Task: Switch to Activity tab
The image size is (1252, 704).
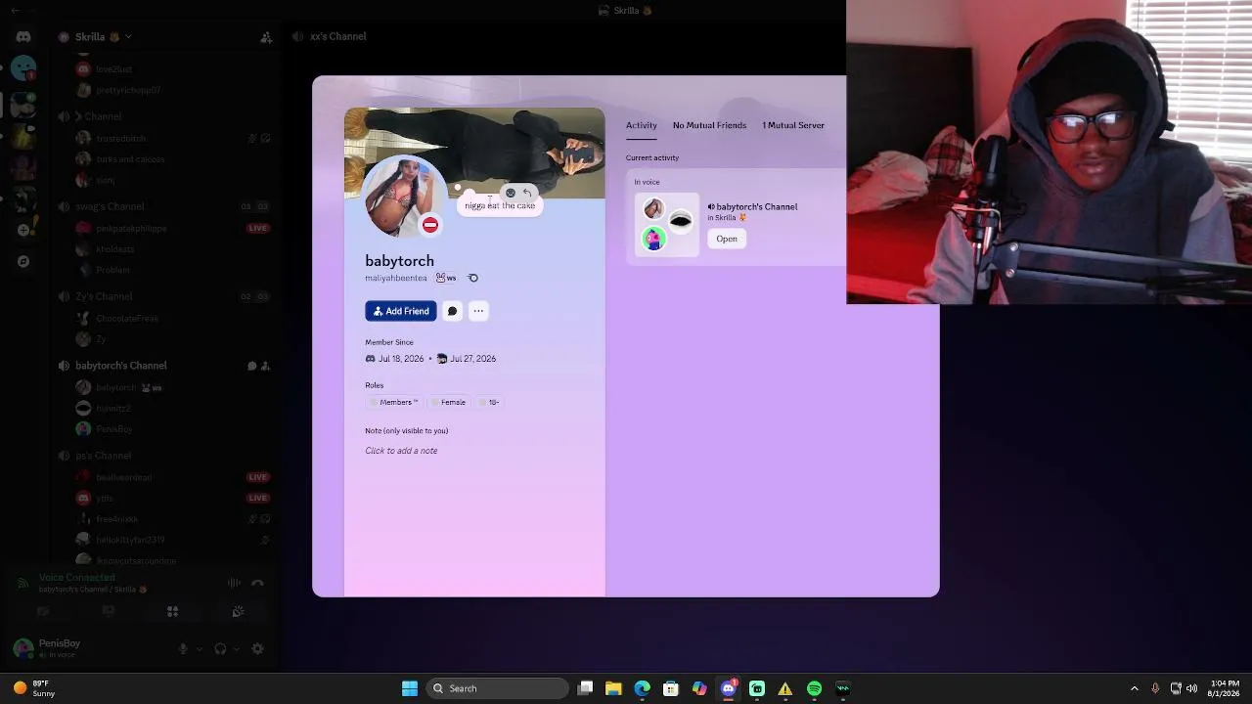Action: point(642,125)
